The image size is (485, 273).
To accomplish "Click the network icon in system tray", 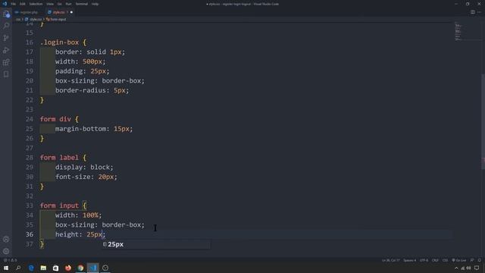I will (463, 268).
